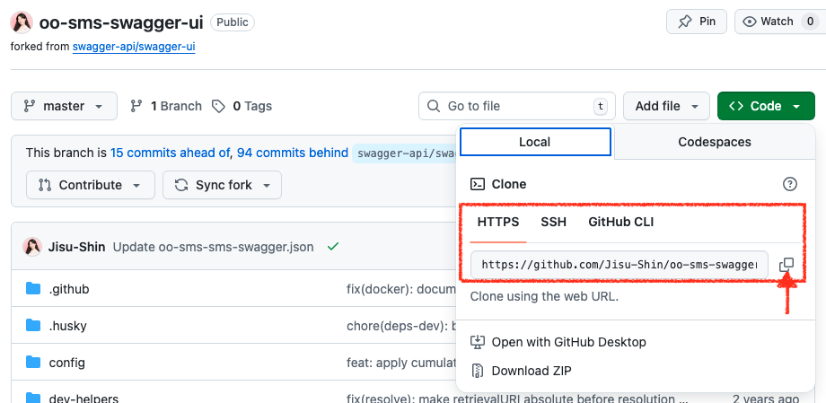Select the SSH clone tab
826x403 pixels.
(x=554, y=222)
